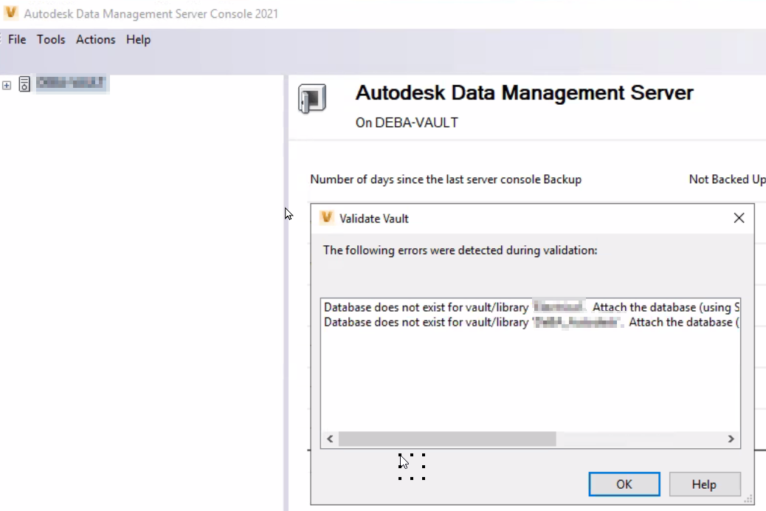
Task: Open the File menu
Action: [x=17, y=40]
